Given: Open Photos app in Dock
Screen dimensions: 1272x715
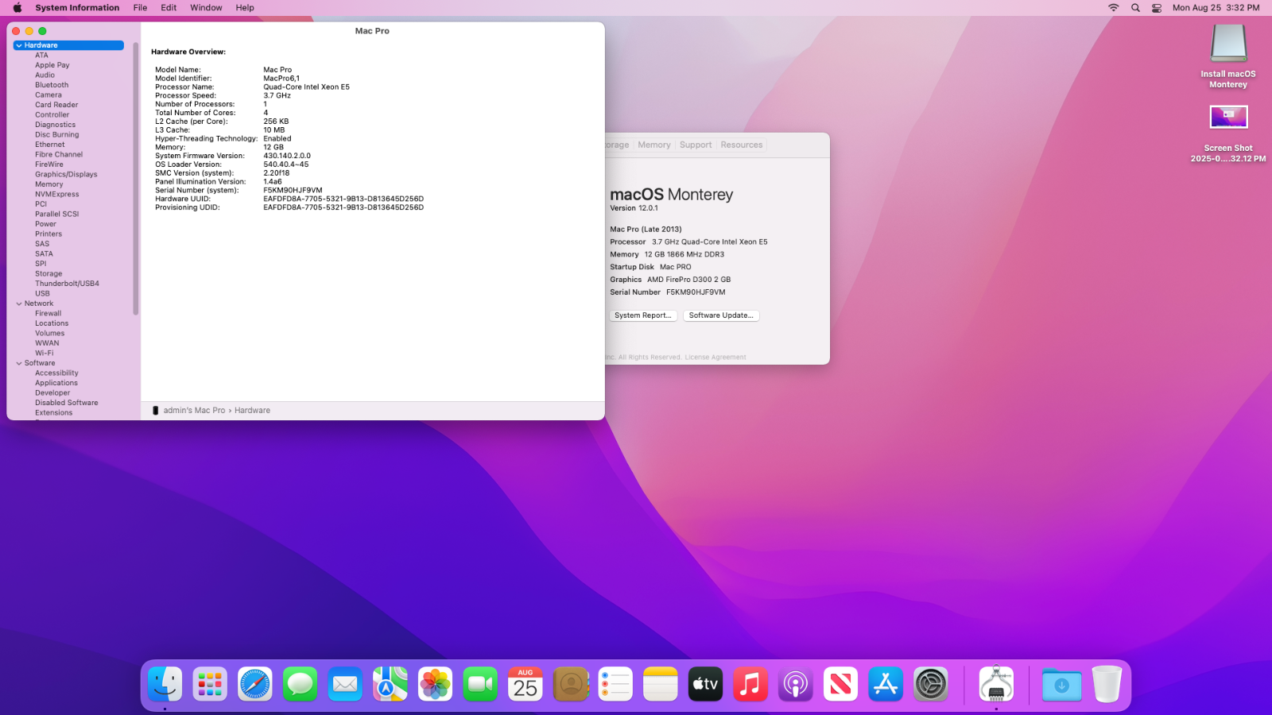Looking at the screenshot, I should click(435, 684).
